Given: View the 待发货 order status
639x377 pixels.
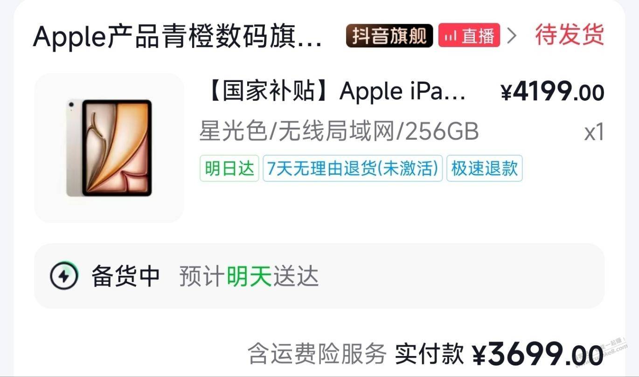Looking at the screenshot, I should tap(570, 35).
